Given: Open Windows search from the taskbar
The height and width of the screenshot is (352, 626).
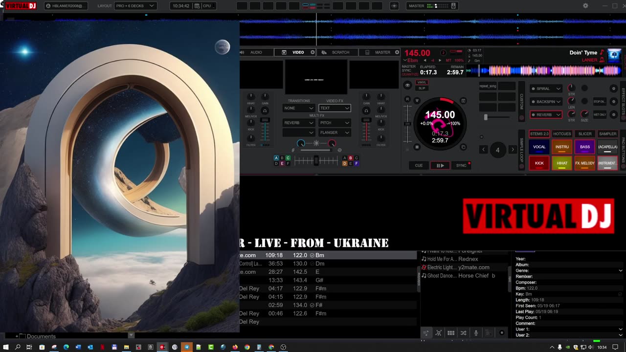Looking at the screenshot, I should pyautogui.click(x=18, y=347).
